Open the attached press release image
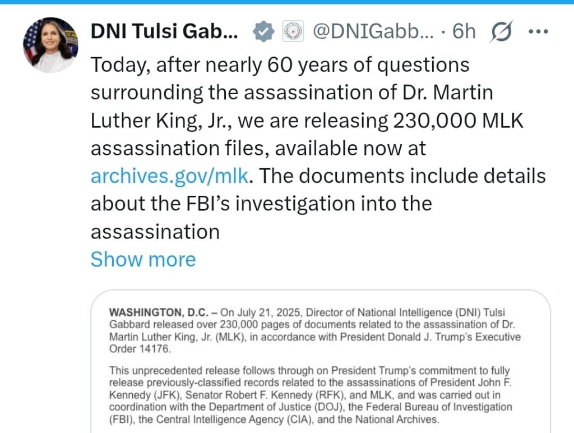This screenshot has width=574, height=433. point(321,362)
